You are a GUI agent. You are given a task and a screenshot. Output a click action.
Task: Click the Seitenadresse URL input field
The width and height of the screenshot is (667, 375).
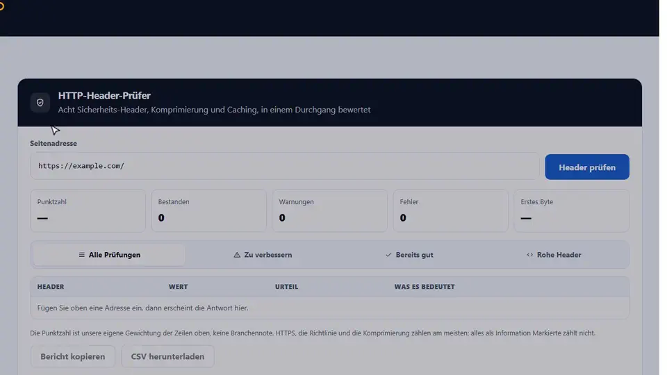[x=285, y=166]
